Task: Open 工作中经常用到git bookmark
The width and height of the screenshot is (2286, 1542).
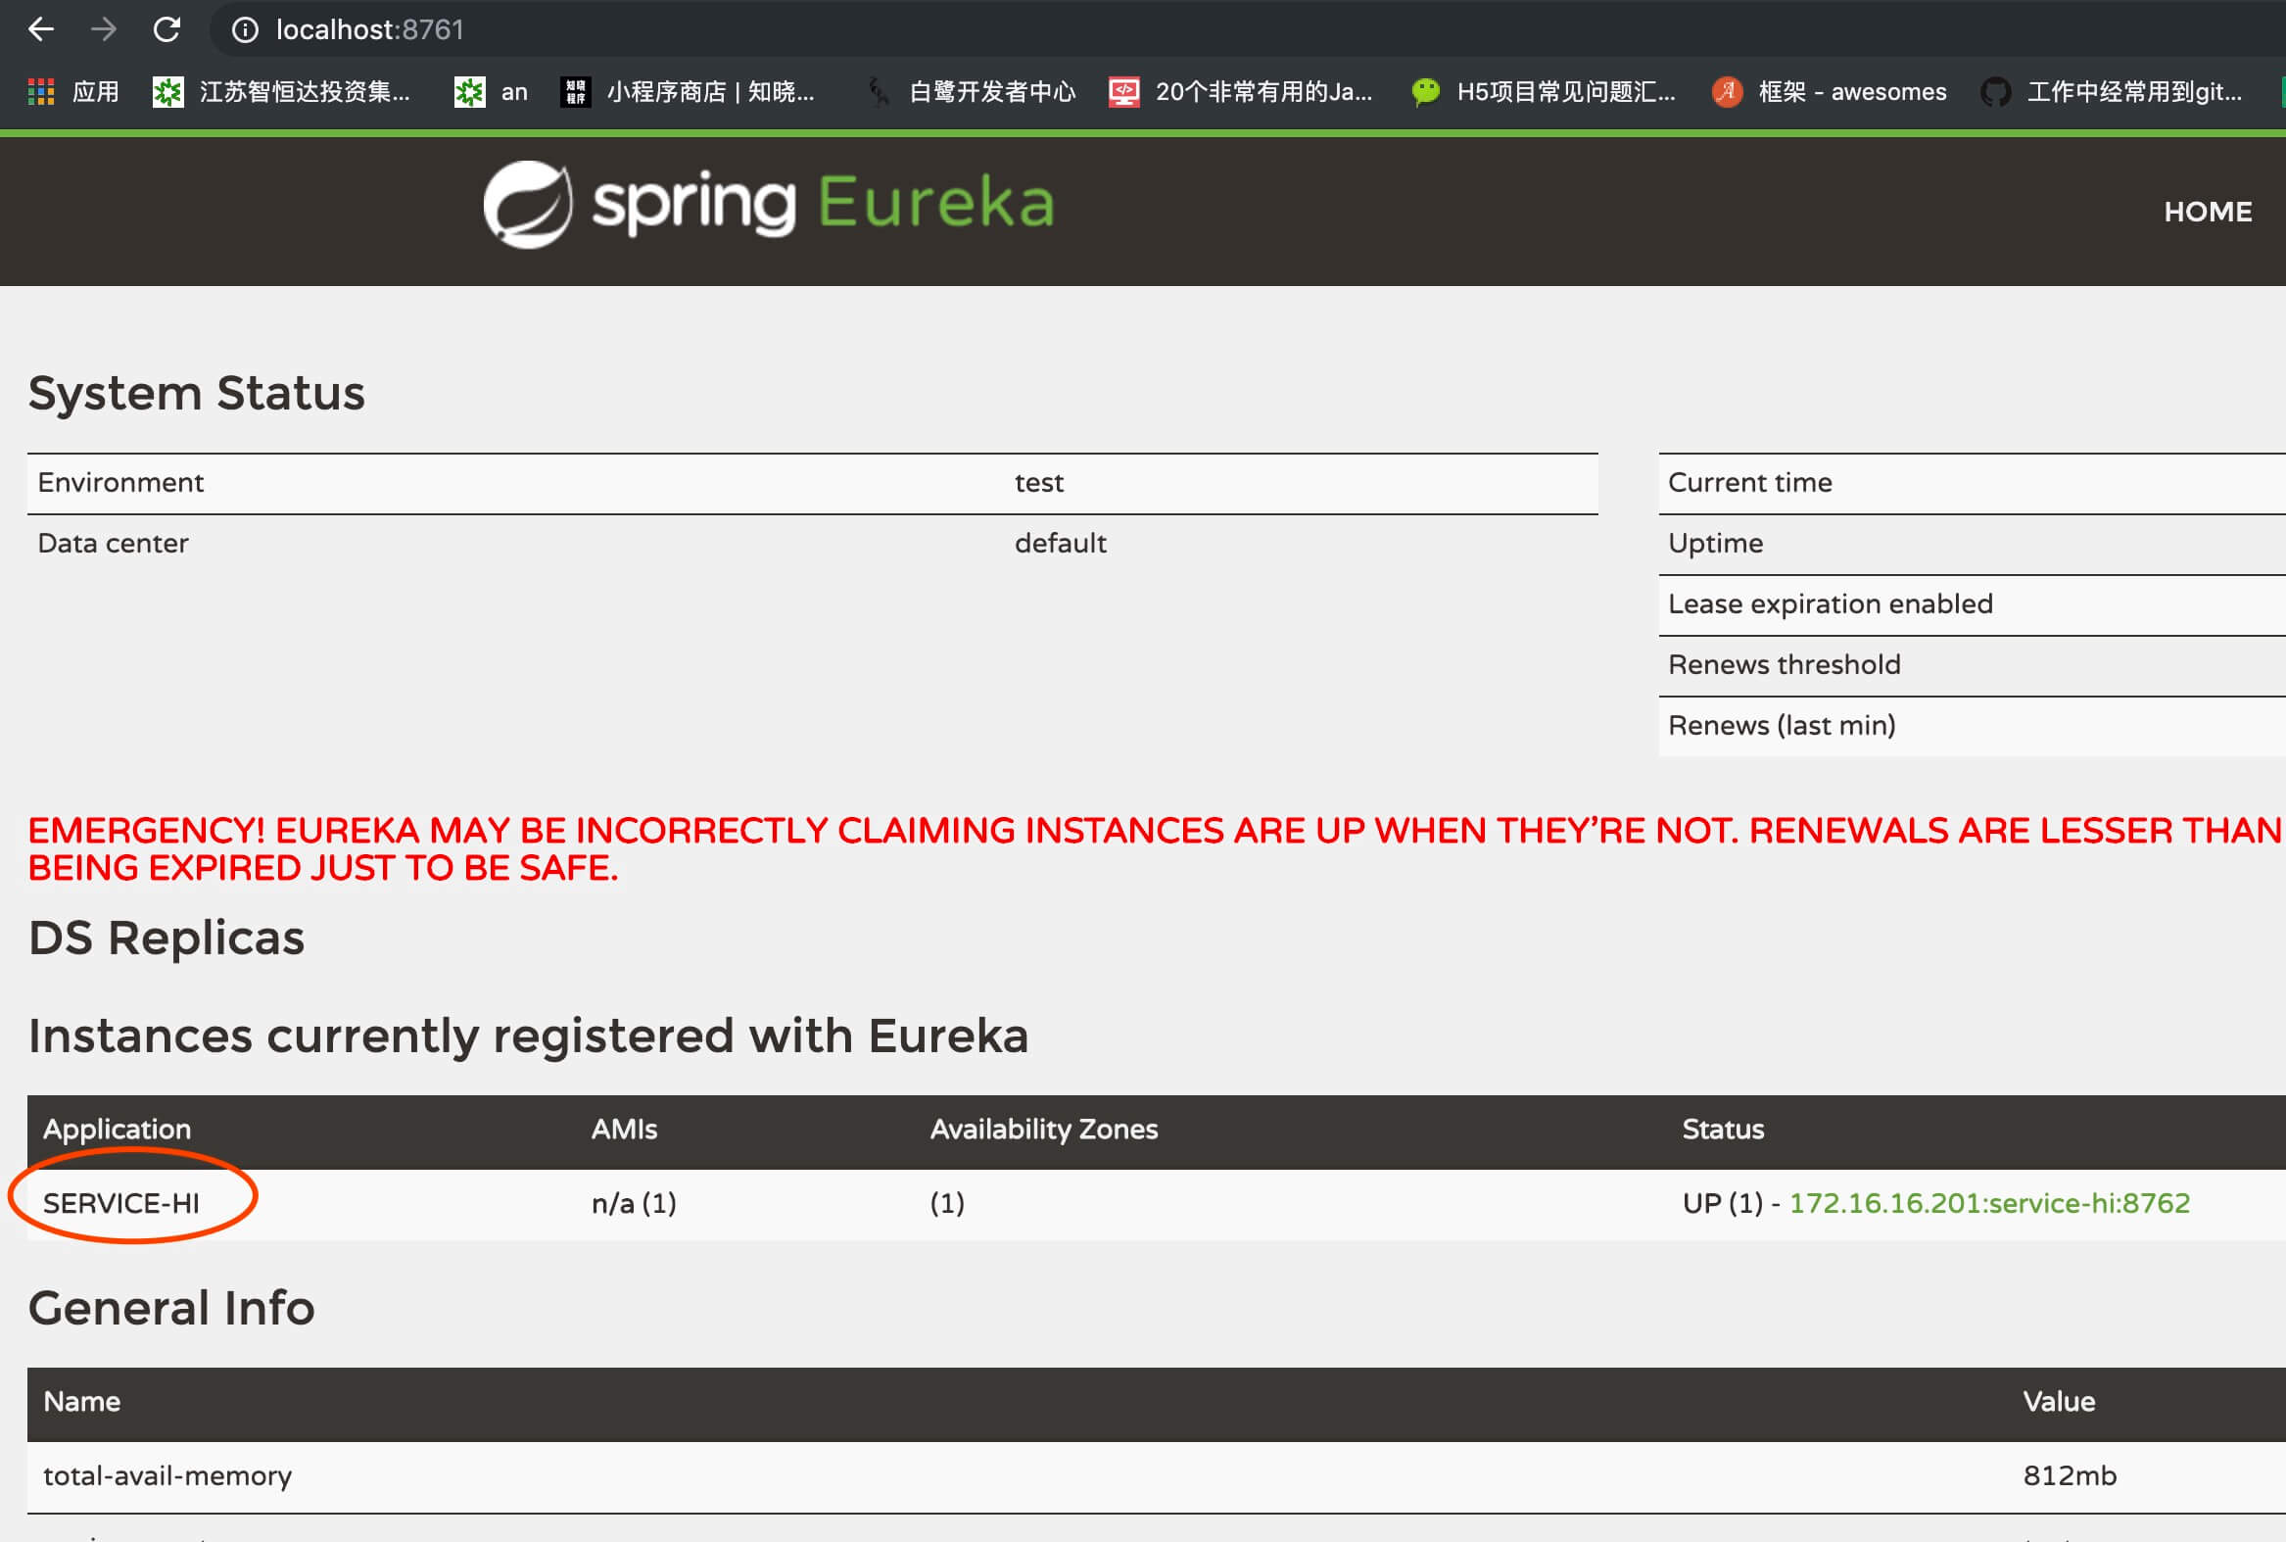Action: pyautogui.click(x=2111, y=91)
